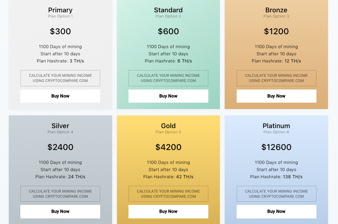Click the $12600 Platinum price

point(276,147)
